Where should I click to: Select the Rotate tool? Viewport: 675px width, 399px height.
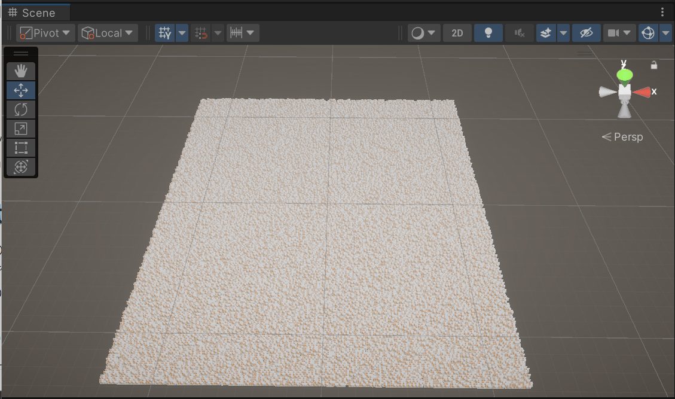[21, 109]
